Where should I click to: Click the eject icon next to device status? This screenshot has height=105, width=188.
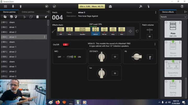[x=110, y=6]
